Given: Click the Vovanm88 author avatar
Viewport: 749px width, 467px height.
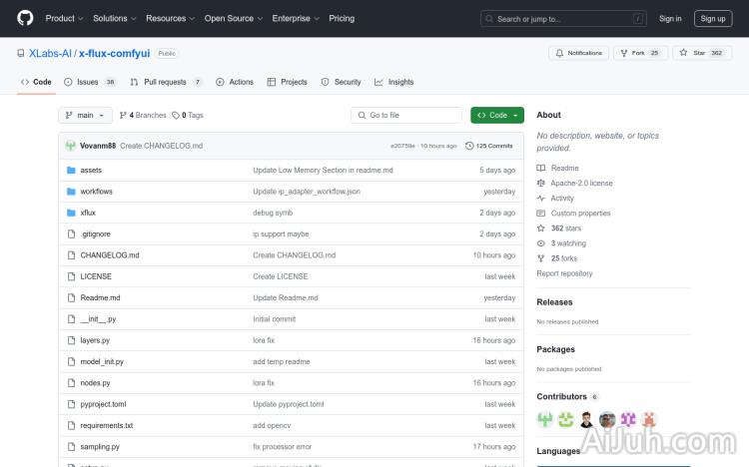Looking at the screenshot, I should [x=71, y=146].
